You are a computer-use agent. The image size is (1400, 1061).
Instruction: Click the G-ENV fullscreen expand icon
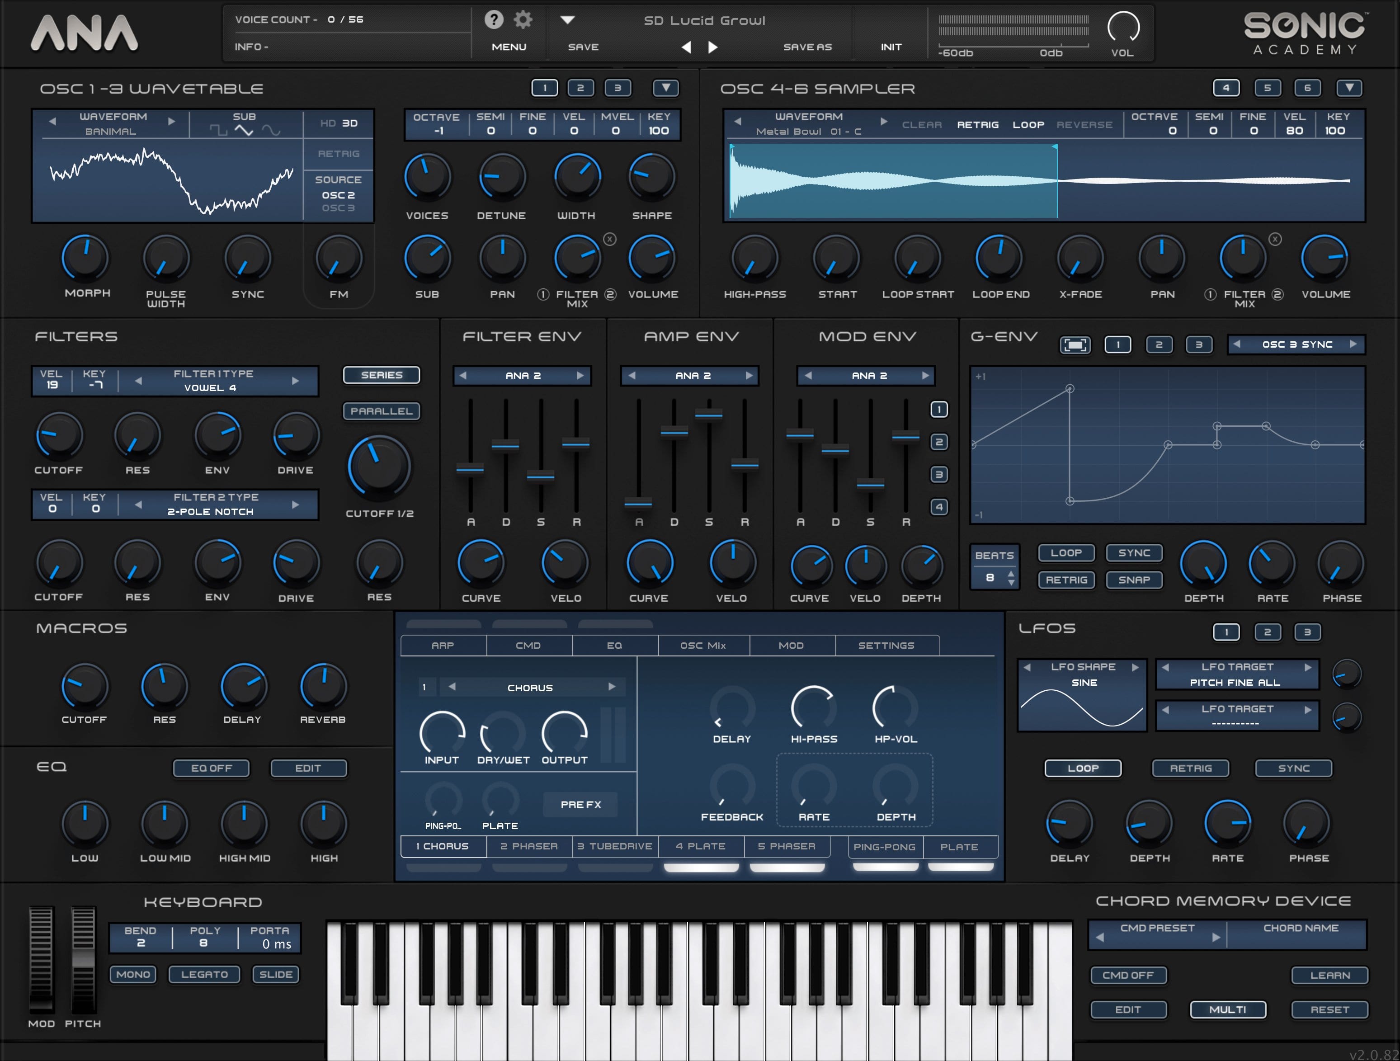point(1075,345)
